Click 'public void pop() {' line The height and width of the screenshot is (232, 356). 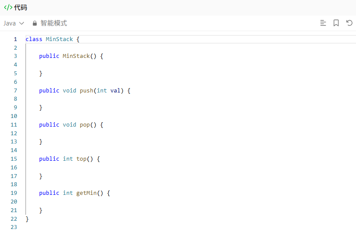click(71, 125)
